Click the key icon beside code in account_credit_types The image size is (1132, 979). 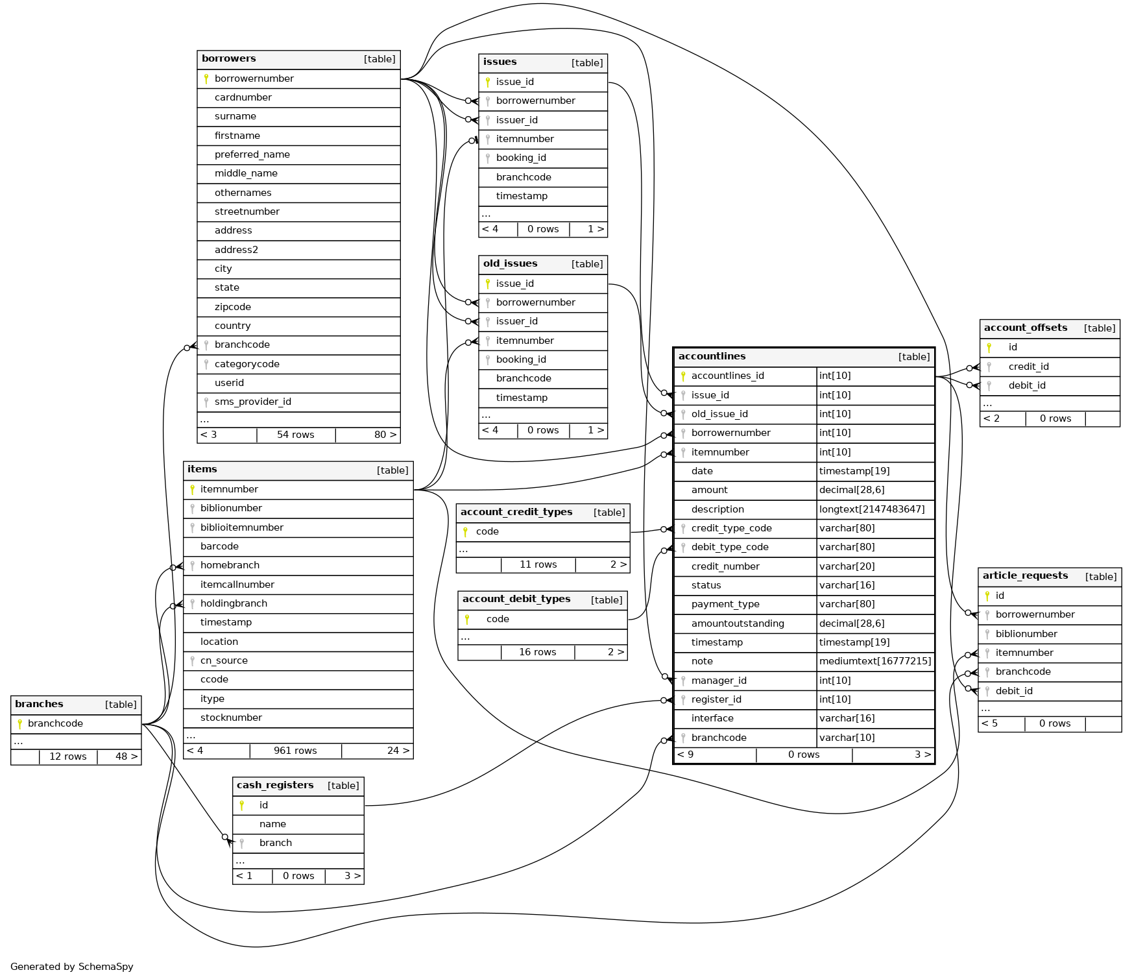[465, 531]
